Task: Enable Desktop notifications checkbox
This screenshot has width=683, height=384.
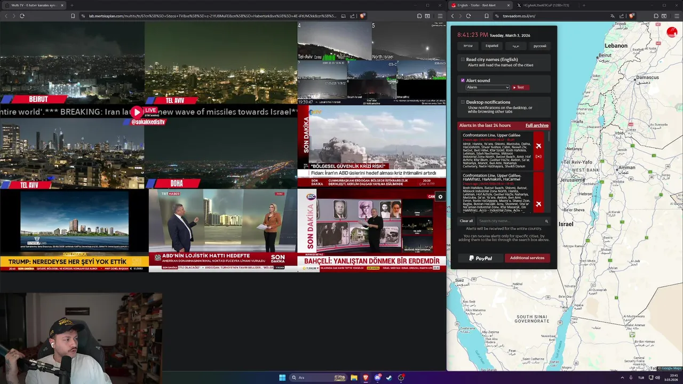Action: pyautogui.click(x=463, y=102)
